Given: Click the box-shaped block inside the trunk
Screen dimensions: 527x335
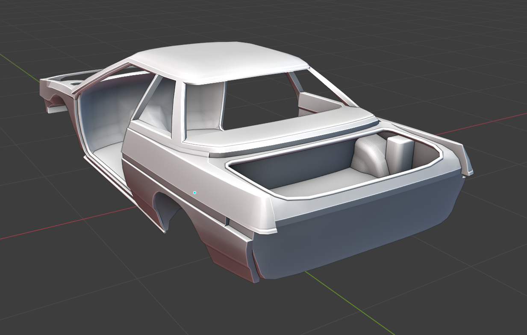Looking at the screenshot, I should point(400,154).
